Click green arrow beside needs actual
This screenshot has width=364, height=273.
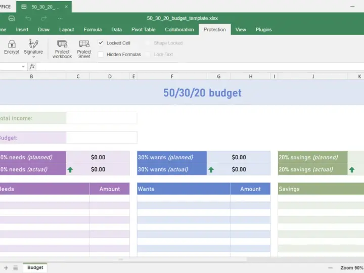click(x=70, y=170)
